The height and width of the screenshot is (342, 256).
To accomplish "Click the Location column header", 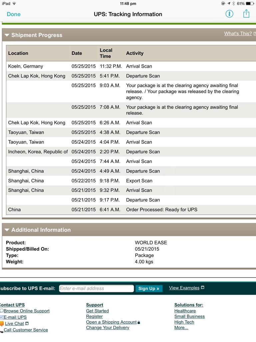I will 18,53.
